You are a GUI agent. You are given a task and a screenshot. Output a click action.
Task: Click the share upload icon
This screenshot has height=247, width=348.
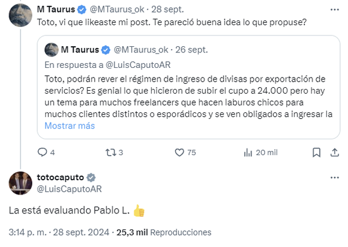pos(334,152)
